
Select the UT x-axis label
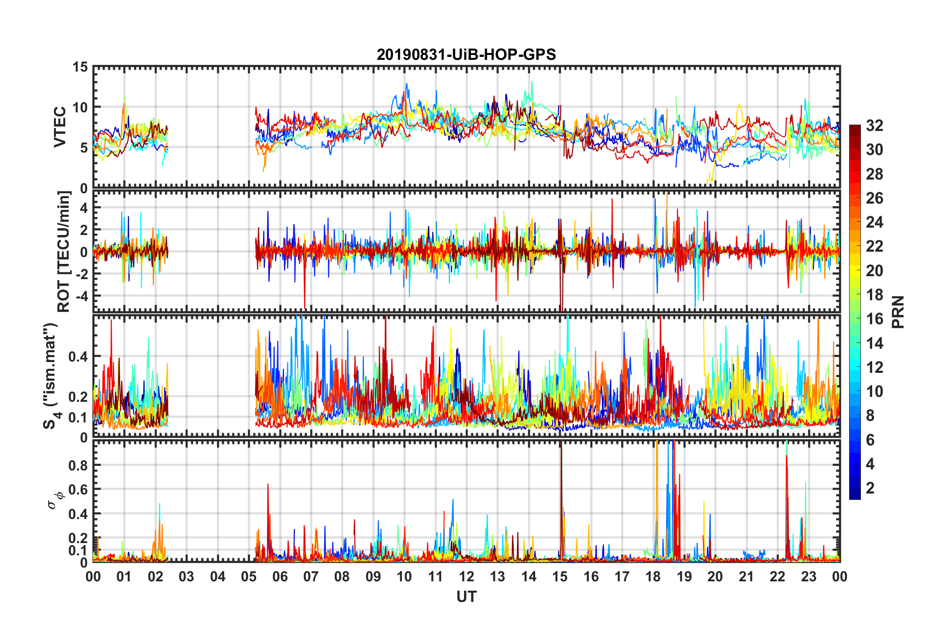click(466, 597)
